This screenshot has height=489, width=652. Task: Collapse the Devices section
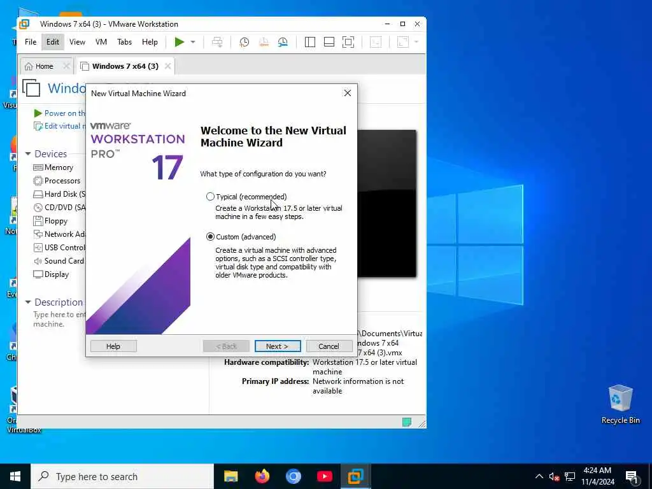(28, 154)
